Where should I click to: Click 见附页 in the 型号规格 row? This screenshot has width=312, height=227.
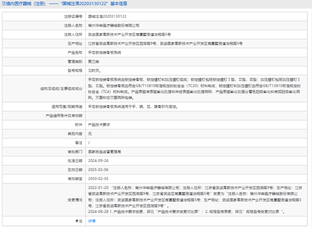(94, 71)
